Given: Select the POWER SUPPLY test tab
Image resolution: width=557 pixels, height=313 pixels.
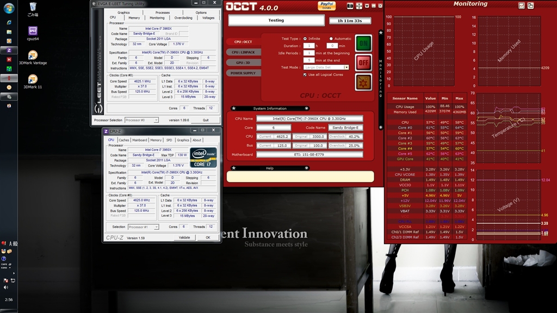Looking at the screenshot, I should (x=243, y=73).
